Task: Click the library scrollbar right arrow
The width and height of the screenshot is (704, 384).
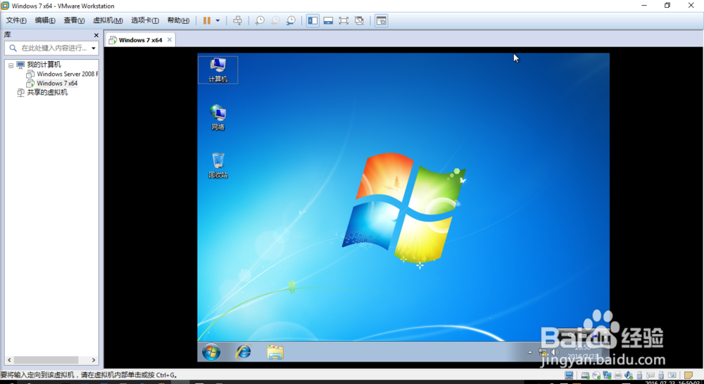Action: [94, 360]
